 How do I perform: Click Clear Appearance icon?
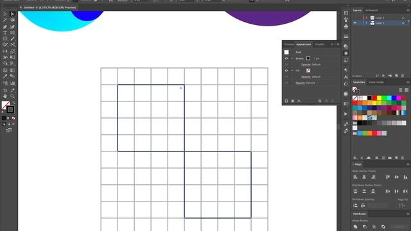click(320, 101)
